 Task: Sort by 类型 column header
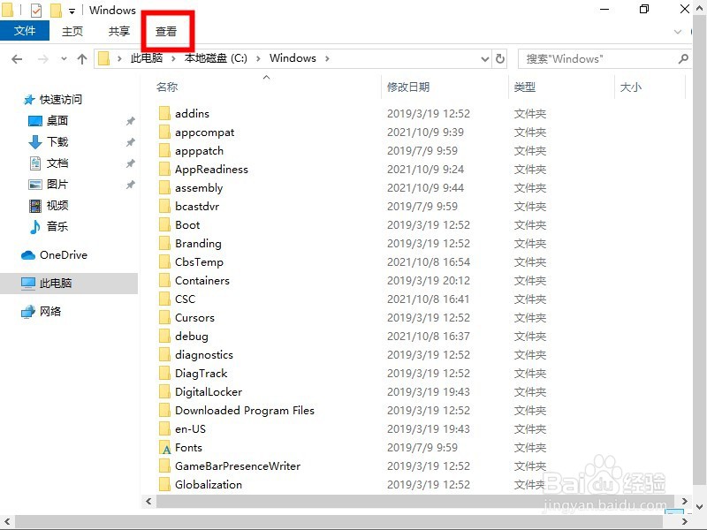click(524, 87)
